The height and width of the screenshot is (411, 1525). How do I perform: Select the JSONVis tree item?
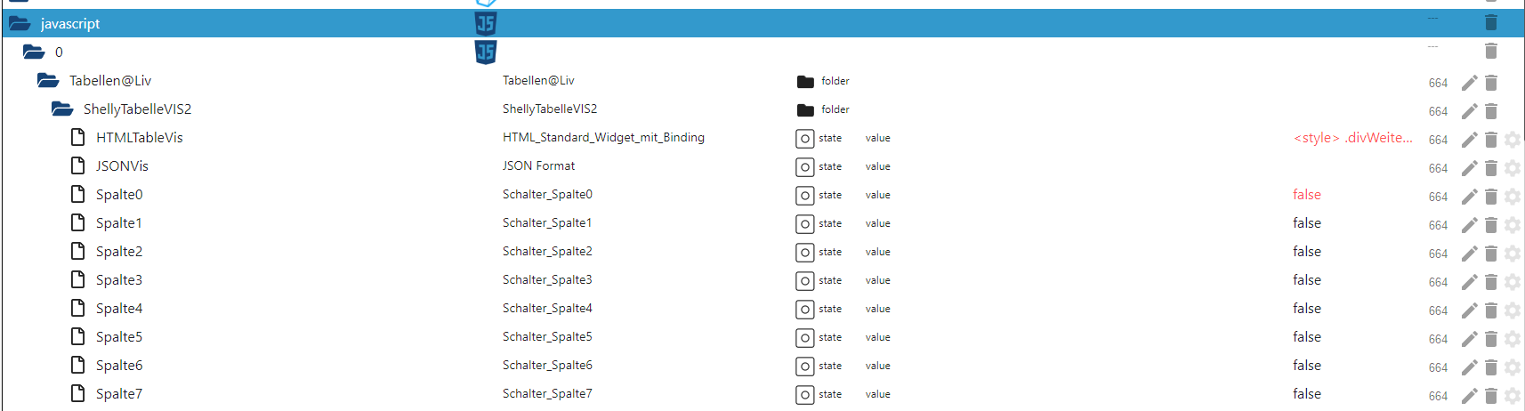[x=122, y=166]
